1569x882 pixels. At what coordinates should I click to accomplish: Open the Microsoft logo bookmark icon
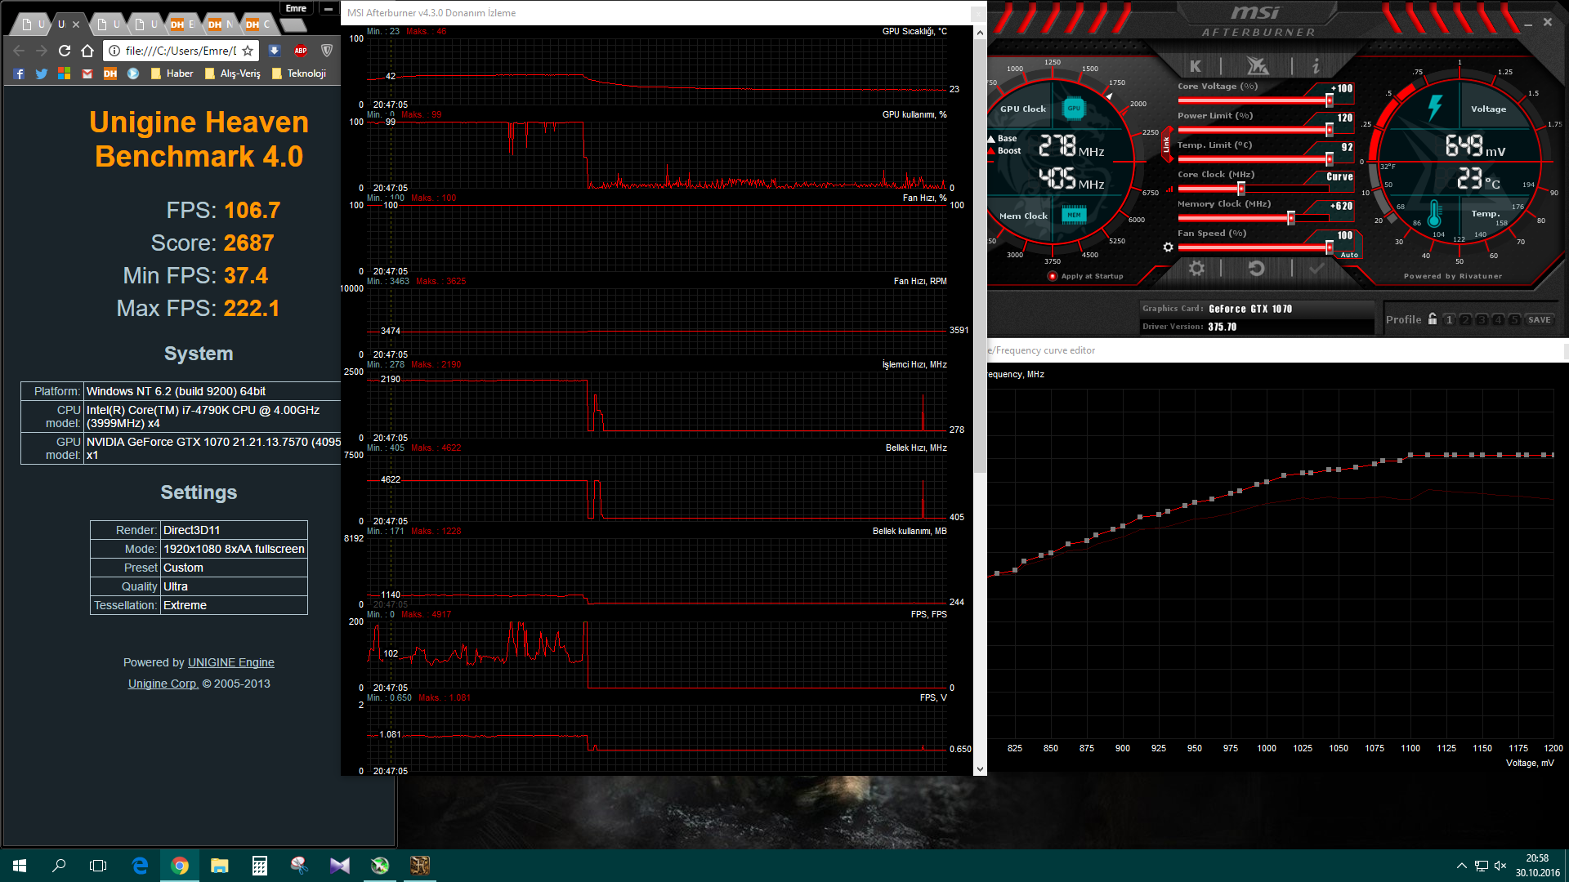65,73
